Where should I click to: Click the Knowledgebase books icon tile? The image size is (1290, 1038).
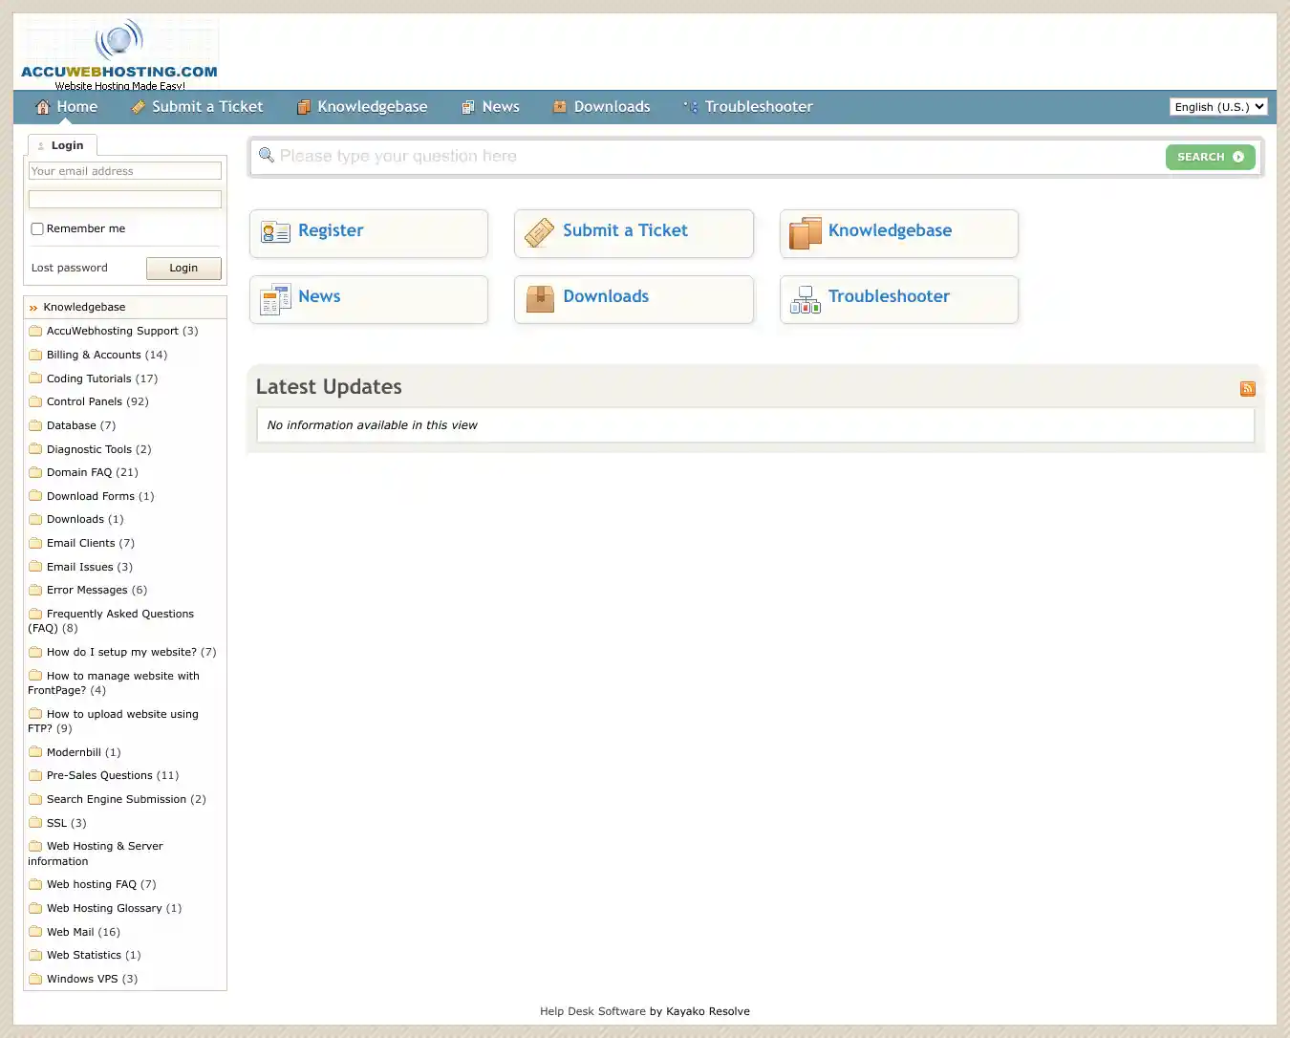click(805, 232)
